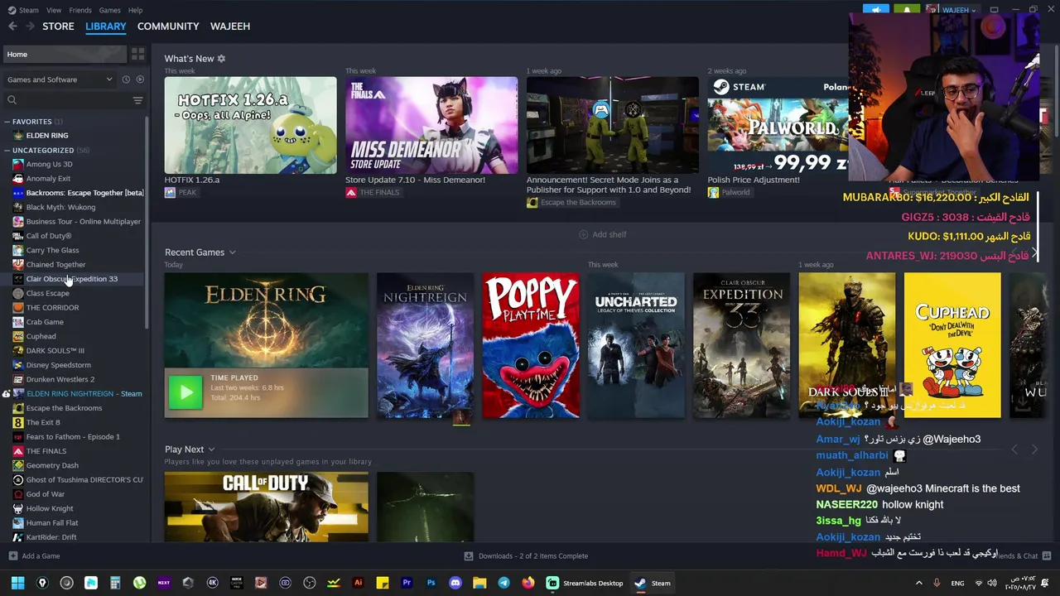The image size is (1060, 596).
Task: Click the Home button in the library sidebar
Action: tap(65, 54)
